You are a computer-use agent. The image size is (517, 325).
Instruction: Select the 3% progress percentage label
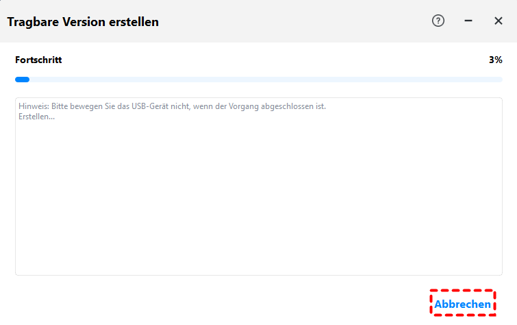[495, 60]
